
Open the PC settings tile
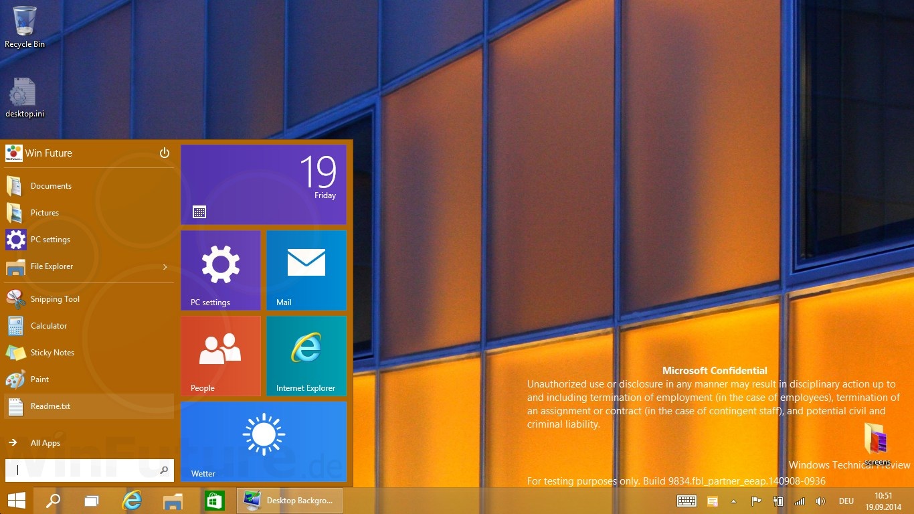tap(221, 270)
